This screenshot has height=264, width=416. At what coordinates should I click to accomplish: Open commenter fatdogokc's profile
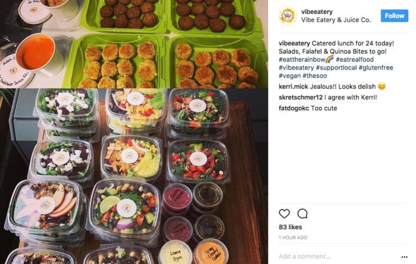coord(294,108)
